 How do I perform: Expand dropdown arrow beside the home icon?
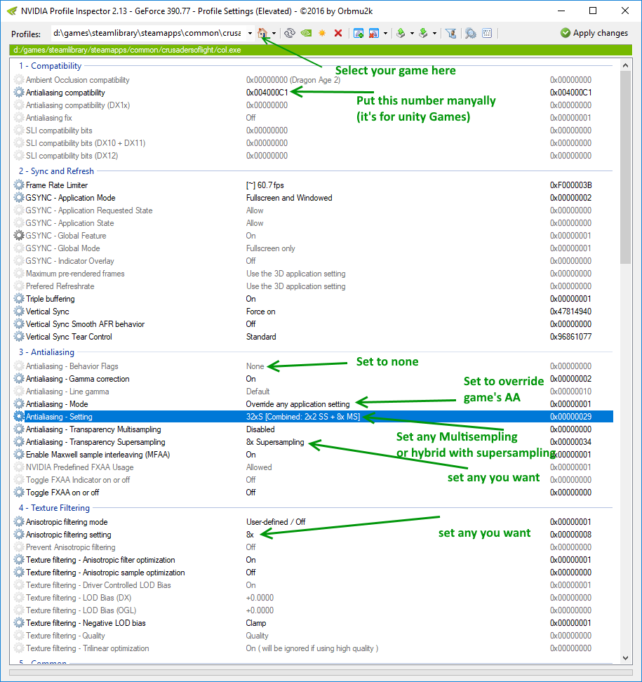coord(274,34)
